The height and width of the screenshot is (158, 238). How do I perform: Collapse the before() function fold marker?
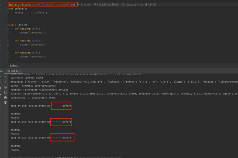coord(8,9)
